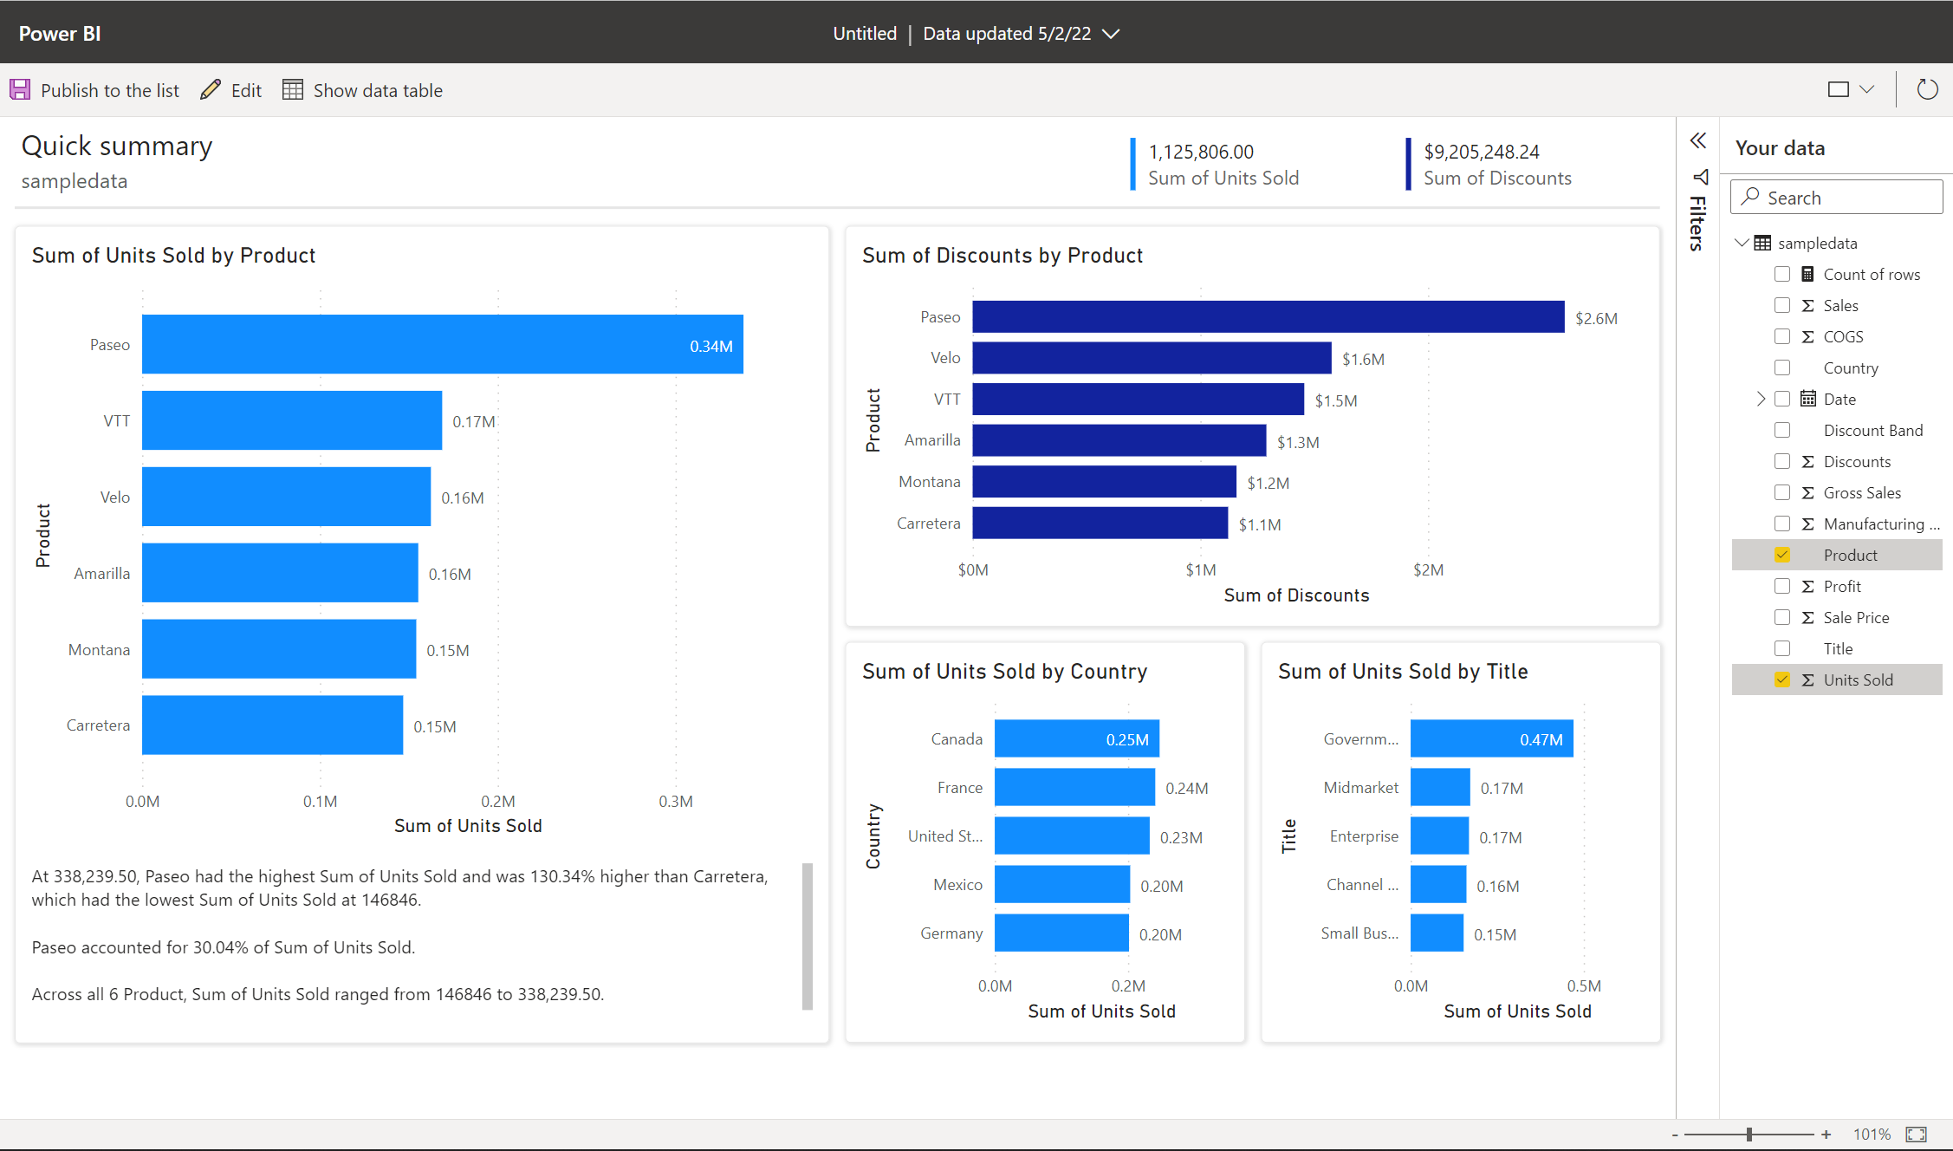Click the Publish to the list button

pos(96,89)
